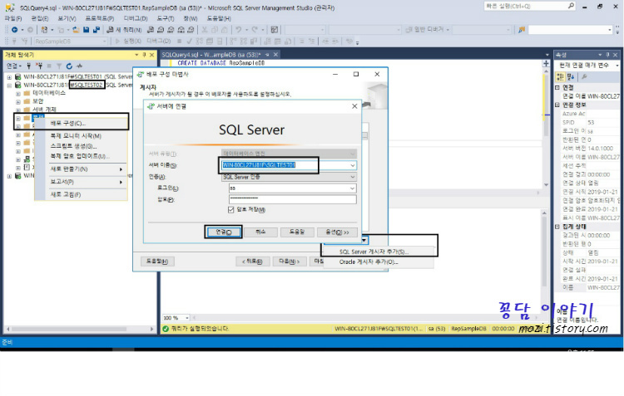Click the 데이터베이스 folder icon in Object Explorer
Viewport: 624px width, 396px height.
pyautogui.click(x=27, y=93)
